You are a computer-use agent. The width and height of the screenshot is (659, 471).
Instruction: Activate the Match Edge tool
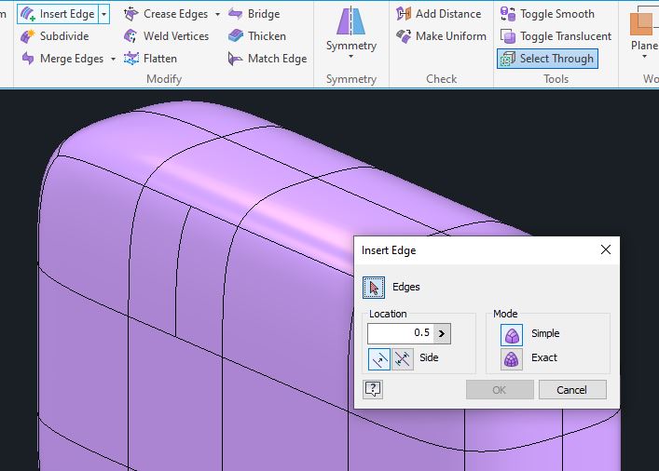click(268, 59)
